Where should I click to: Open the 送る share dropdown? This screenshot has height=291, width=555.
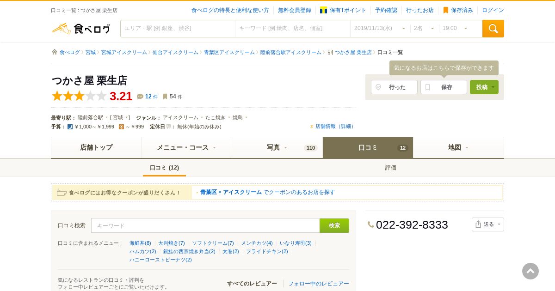tap(488, 224)
